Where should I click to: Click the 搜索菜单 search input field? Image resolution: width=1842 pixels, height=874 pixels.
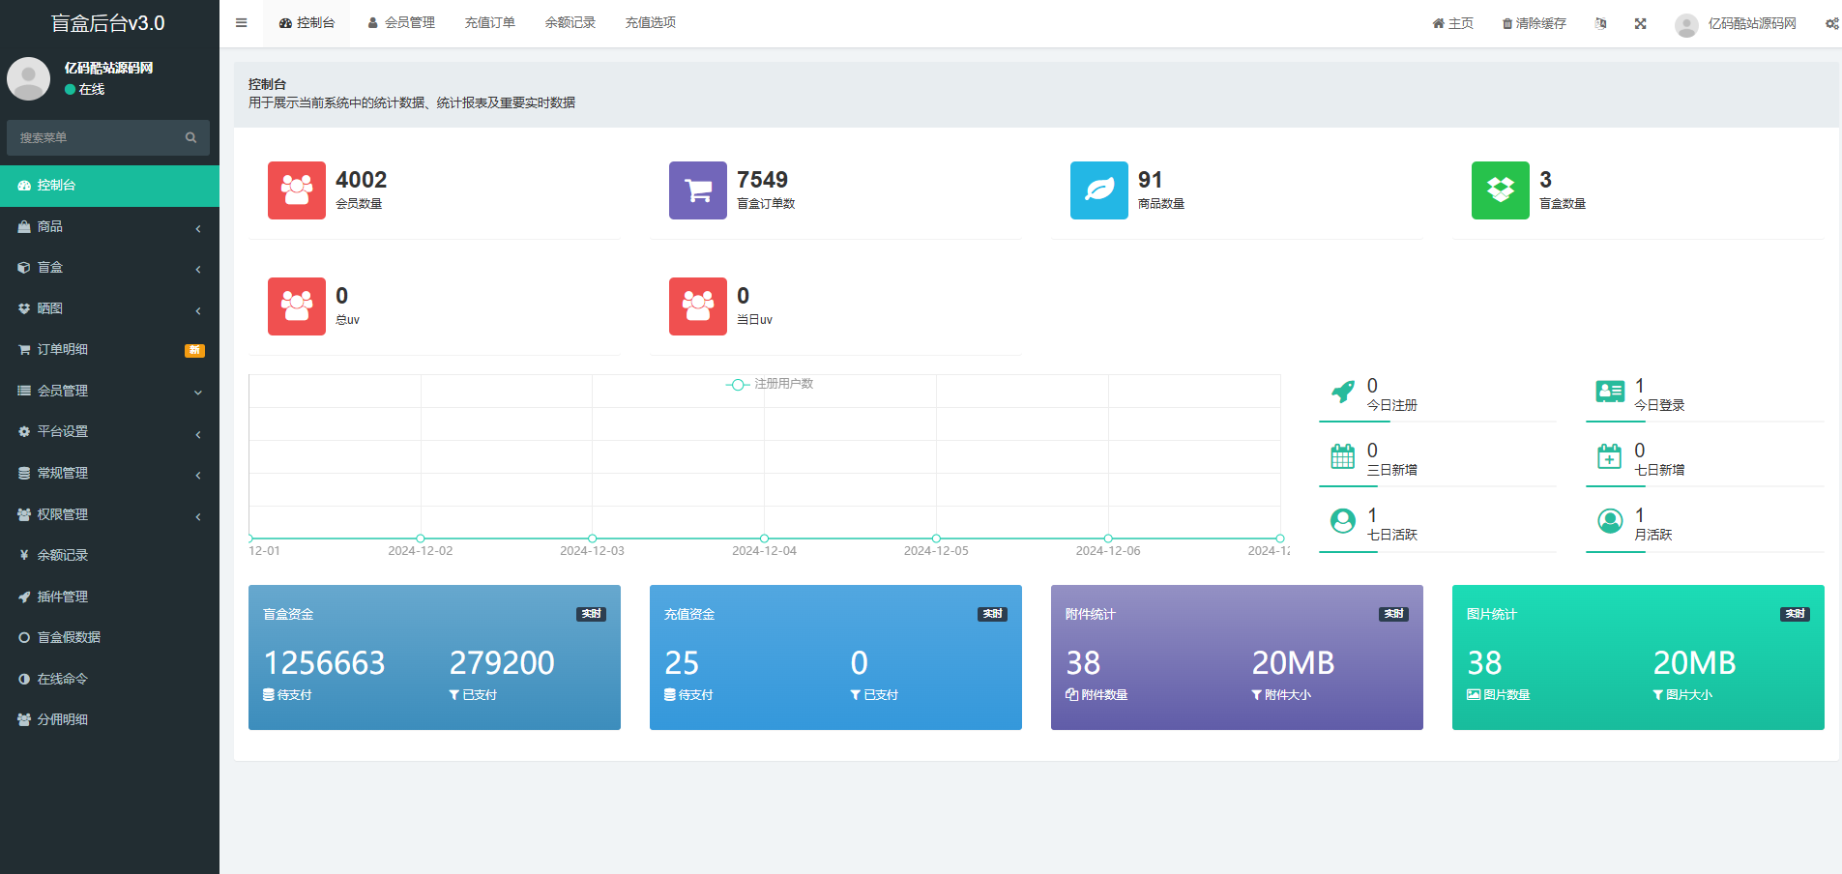coord(95,138)
